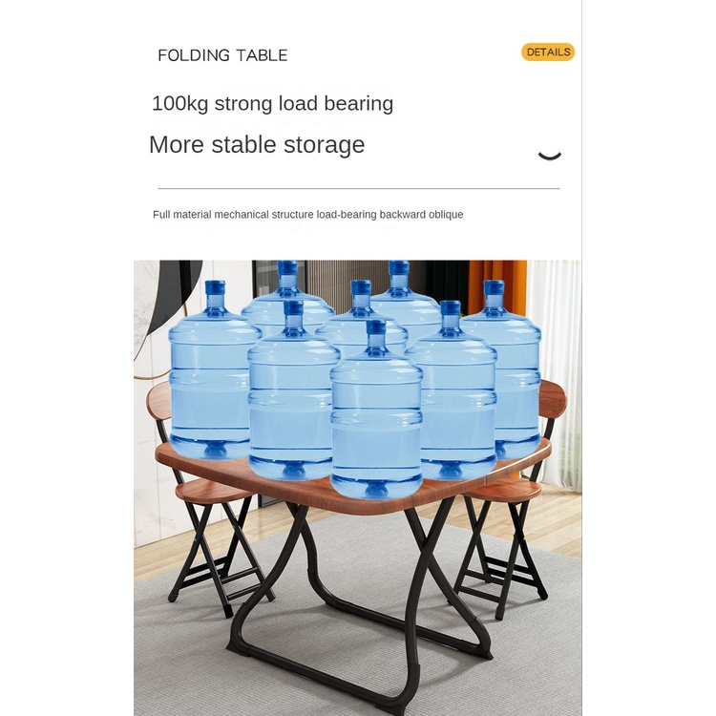
Task: Click the blue cap of leftmost bottle
Action: point(215,287)
